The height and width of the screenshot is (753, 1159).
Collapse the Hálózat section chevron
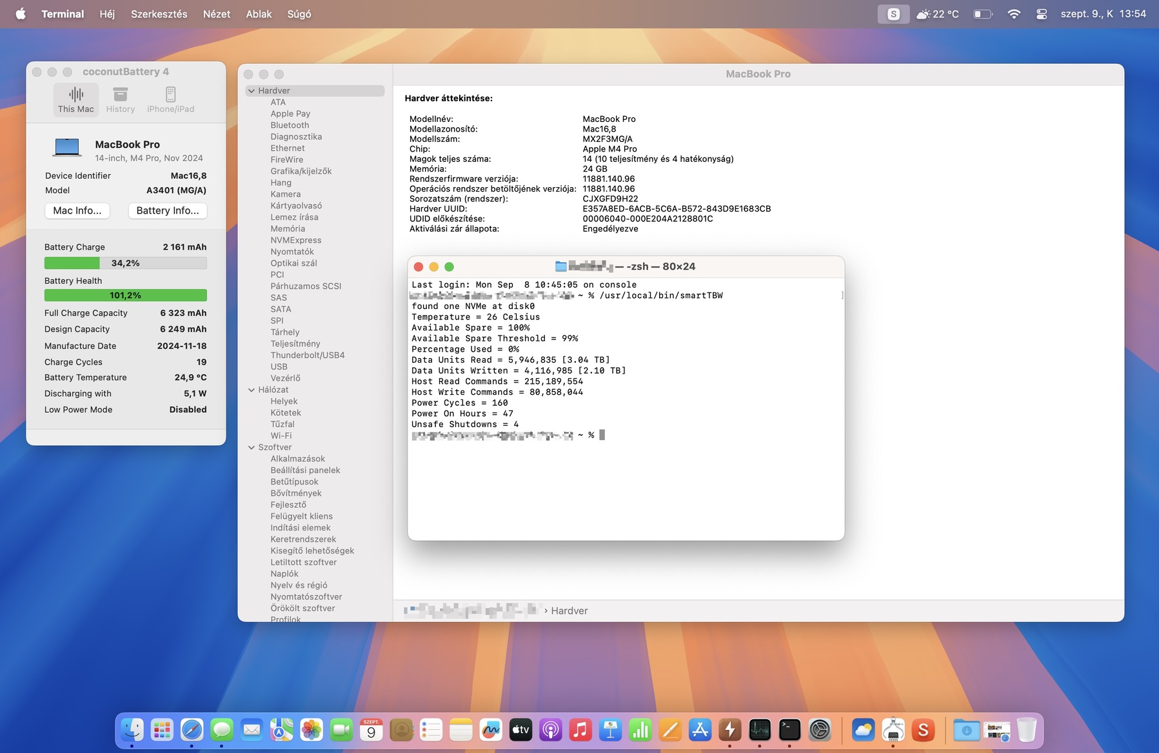(x=252, y=390)
